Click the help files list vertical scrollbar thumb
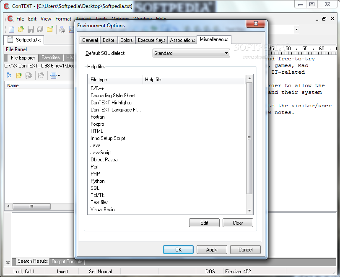The image size is (340, 277). [x=249, y=138]
